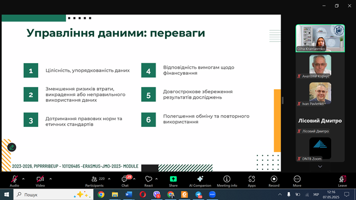
Task: Click DNTB Zoom muted mic indicator
Action: click(x=299, y=158)
